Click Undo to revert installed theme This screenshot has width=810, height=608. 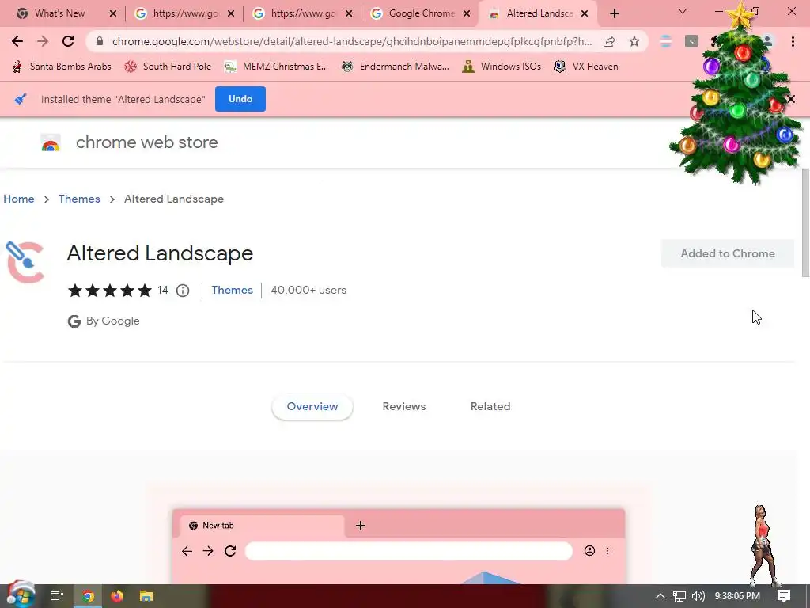[x=240, y=99]
